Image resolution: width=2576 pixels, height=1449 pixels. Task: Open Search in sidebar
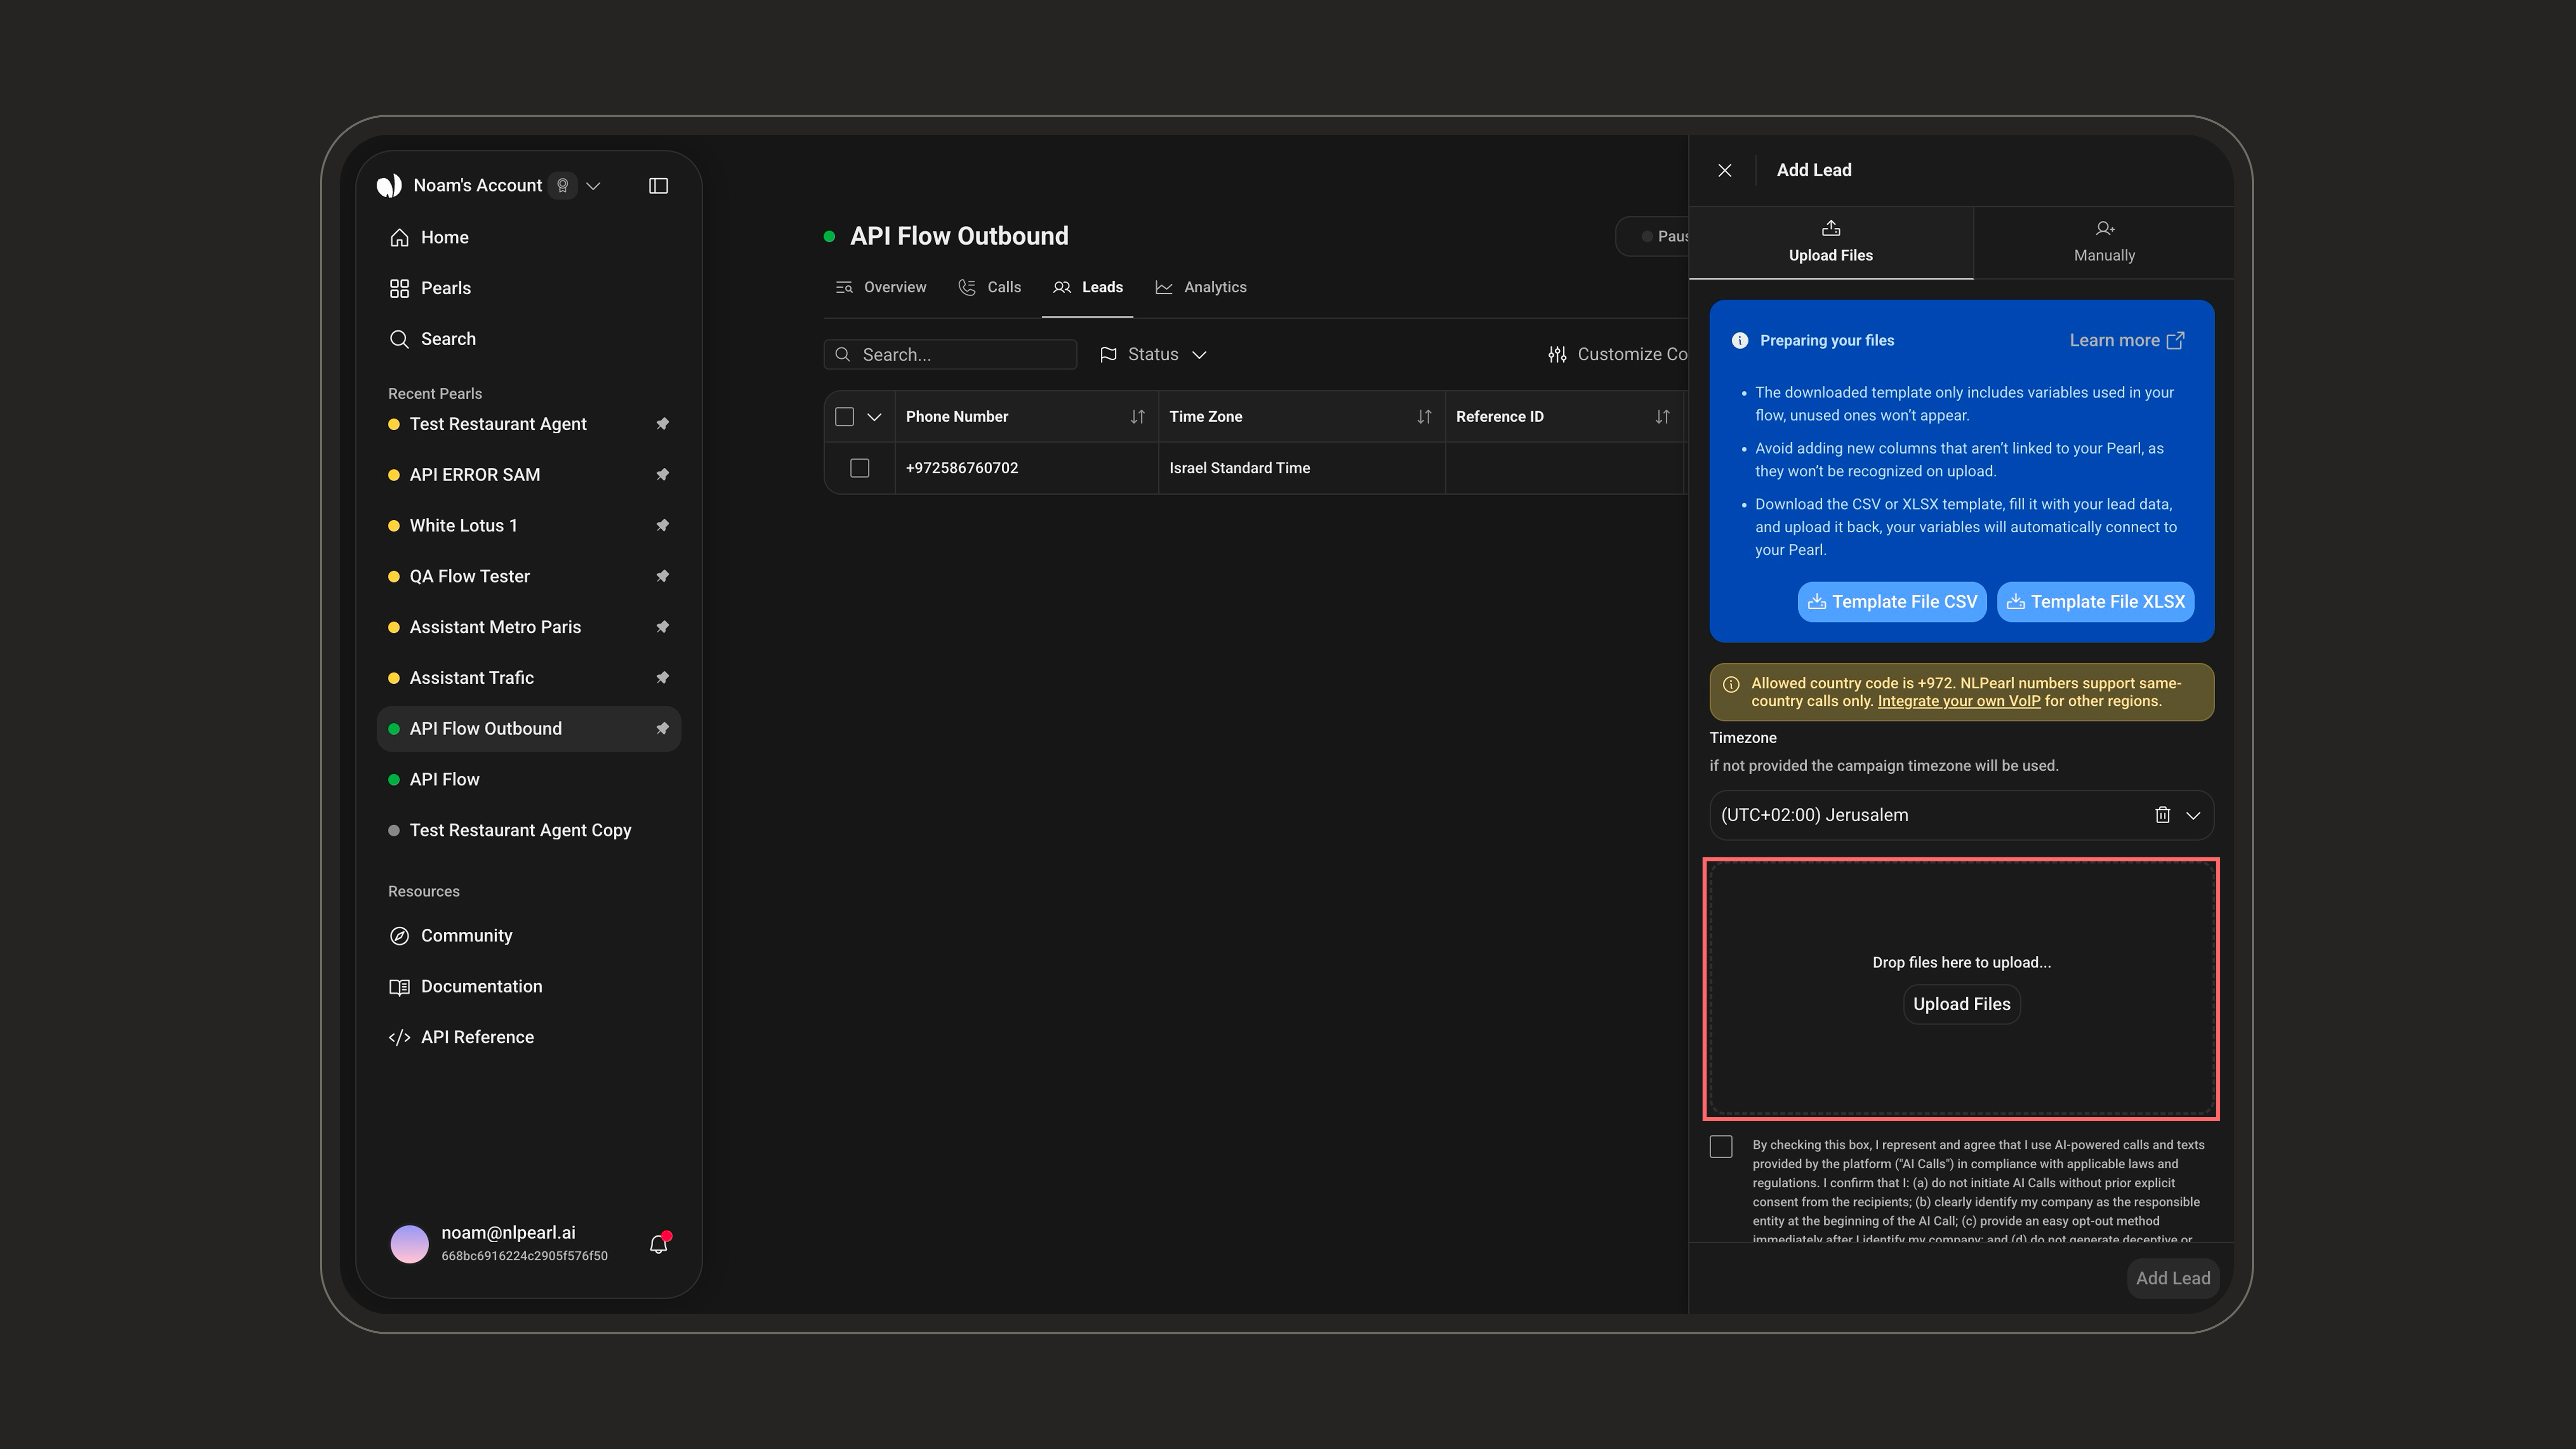pyautogui.click(x=529, y=339)
